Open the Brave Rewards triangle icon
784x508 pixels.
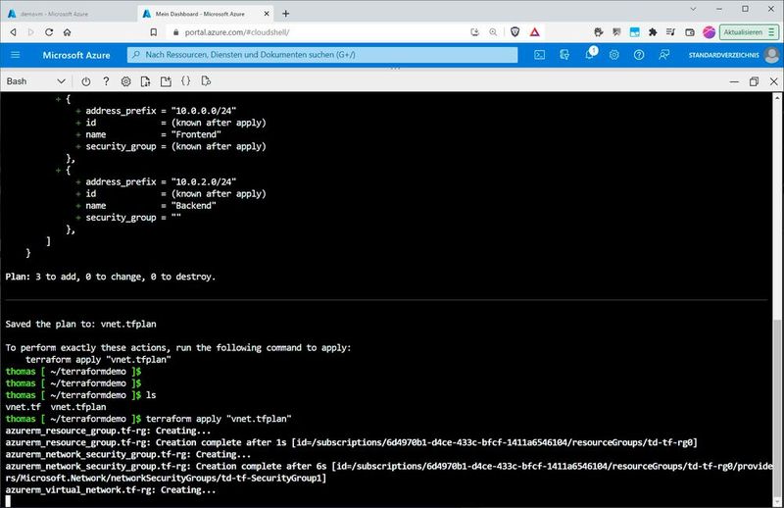pyautogui.click(x=534, y=32)
